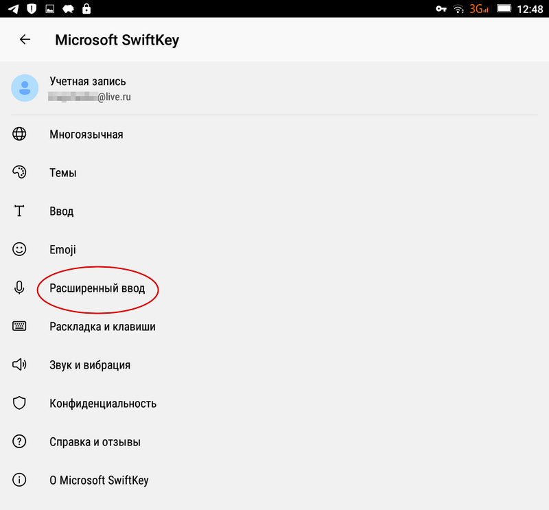Screen dimensions: 549x510
Task: Tap the Wi-Fi icon in status bar
Action: coord(458,9)
